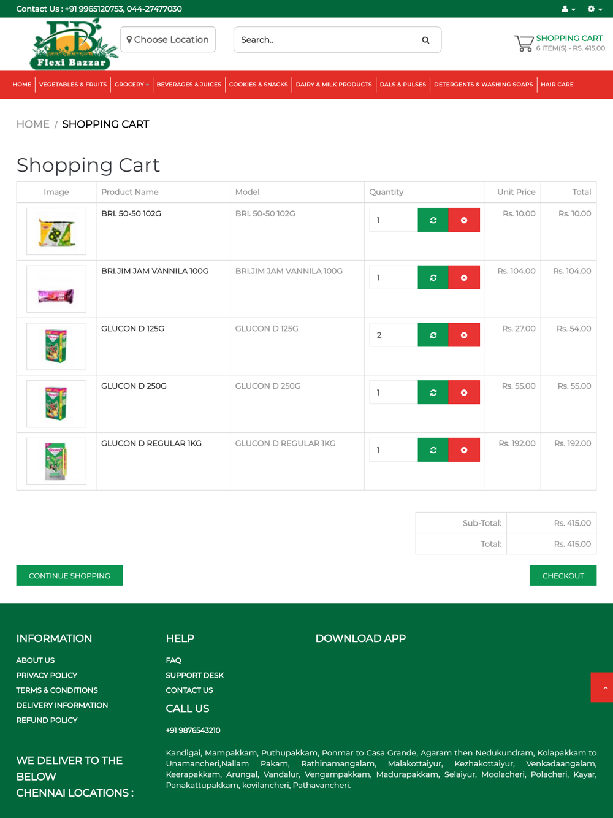Update quantity for BRI. 50-50 102G
Image resolution: width=613 pixels, height=818 pixels.
tap(433, 220)
